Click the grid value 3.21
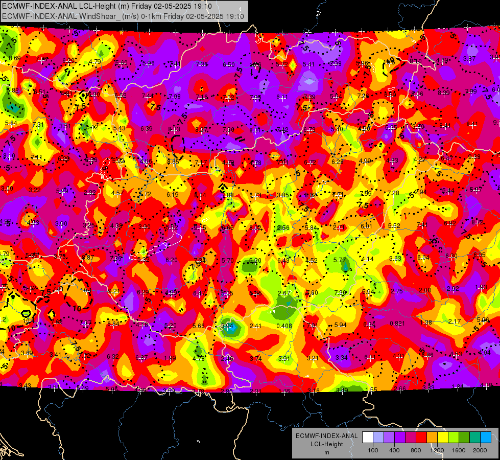This screenshot has width=500, height=460. pos(313,358)
